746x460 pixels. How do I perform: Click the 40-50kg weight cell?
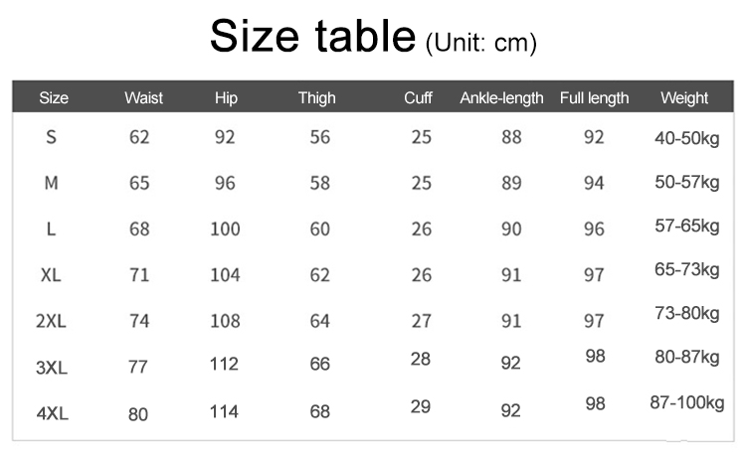(686, 138)
